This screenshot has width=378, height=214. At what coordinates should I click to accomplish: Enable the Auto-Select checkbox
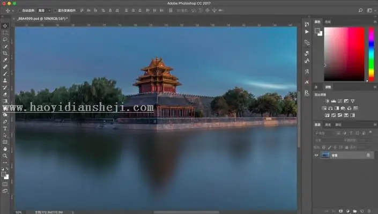click(x=20, y=11)
